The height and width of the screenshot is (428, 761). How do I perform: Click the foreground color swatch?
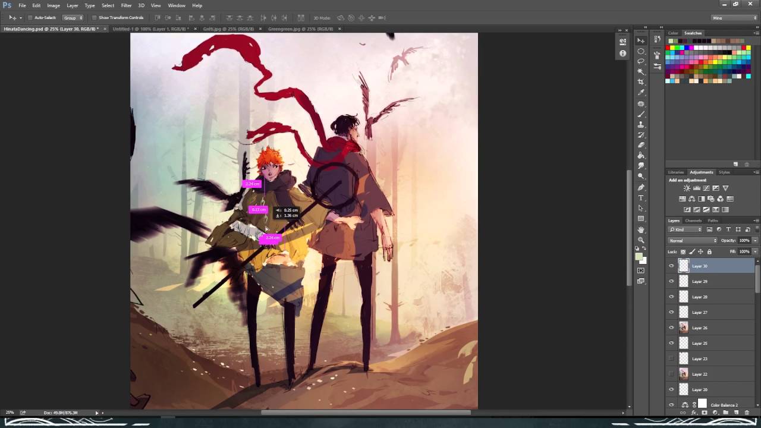point(639,257)
